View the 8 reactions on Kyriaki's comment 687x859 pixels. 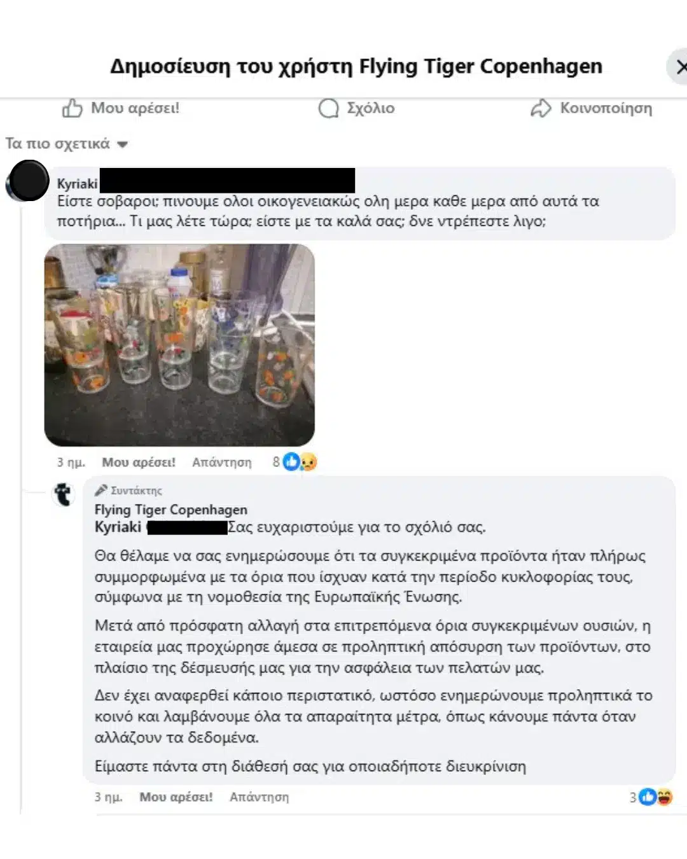point(295,462)
